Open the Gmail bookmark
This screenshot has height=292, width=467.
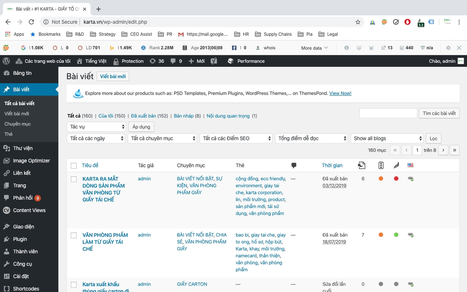(203, 34)
